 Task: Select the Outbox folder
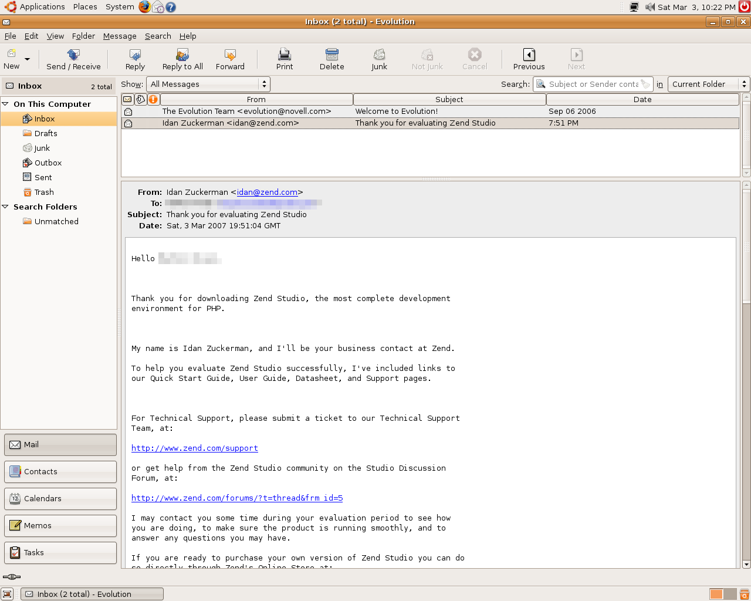[59, 163]
